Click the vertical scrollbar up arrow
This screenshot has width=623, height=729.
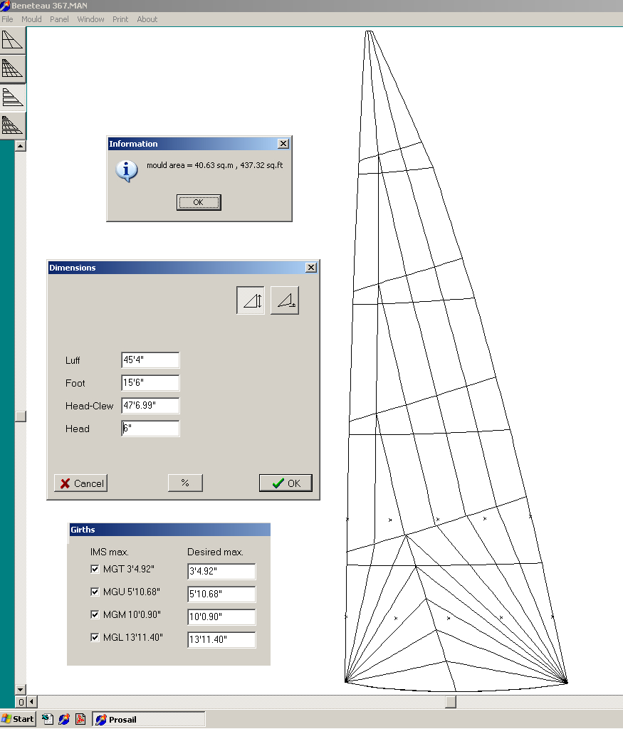[x=21, y=146]
